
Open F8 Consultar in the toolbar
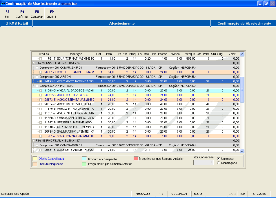(x=37, y=14)
